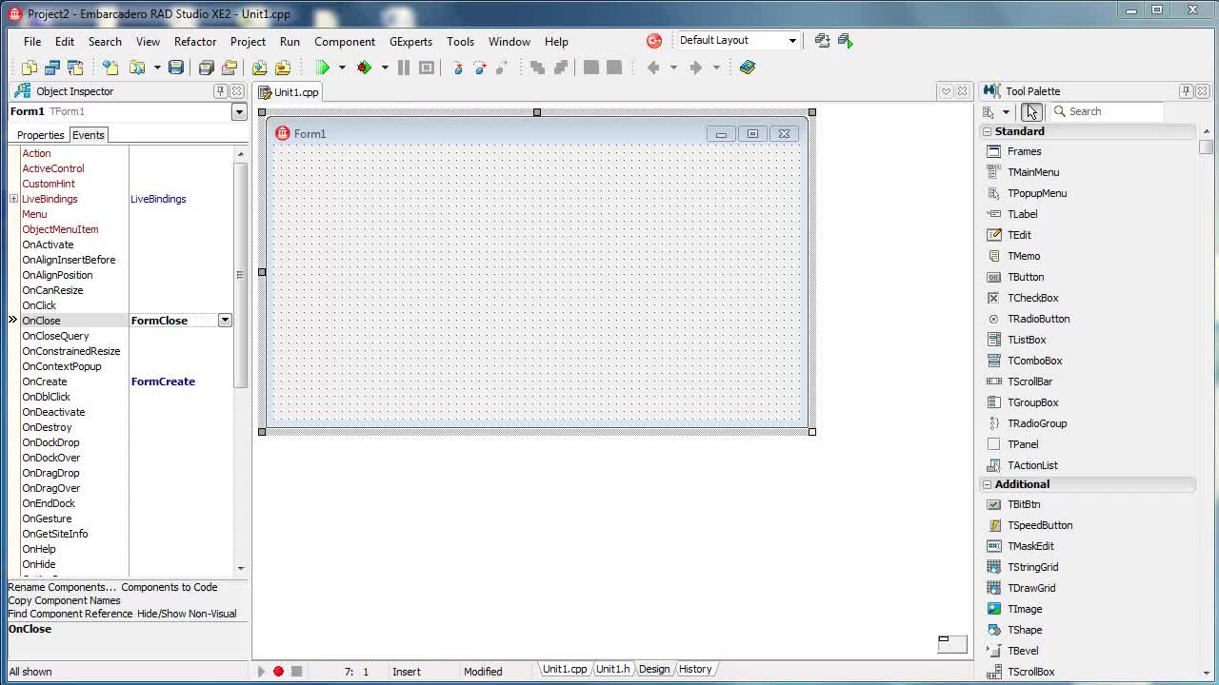Toggle the pointer selection tool in the Tool Palette

[1031, 112]
